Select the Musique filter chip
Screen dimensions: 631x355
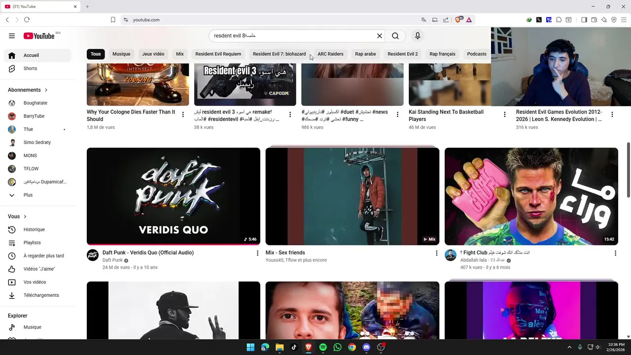click(121, 54)
